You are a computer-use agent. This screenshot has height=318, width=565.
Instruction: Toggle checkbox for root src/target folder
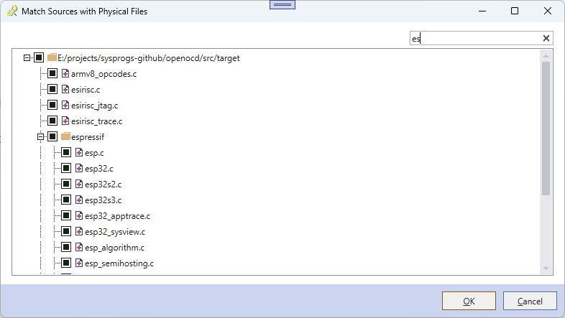tap(39, 57)
